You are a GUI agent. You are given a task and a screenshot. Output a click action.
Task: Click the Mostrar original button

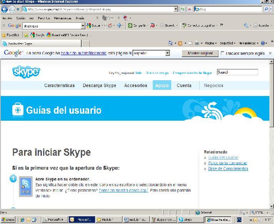(200, 53)
